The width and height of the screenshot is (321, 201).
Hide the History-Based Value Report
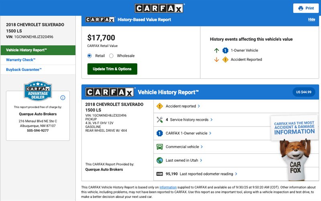(x=311, y=20)
